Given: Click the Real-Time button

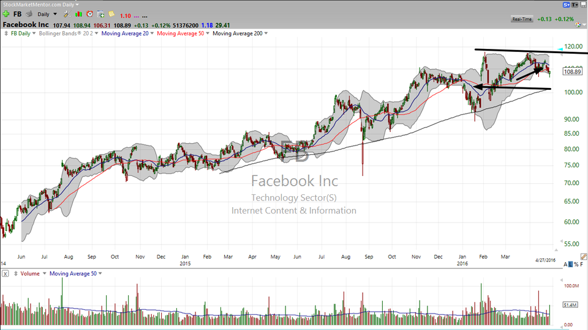Looking at the screenshot, I should coord(522,19).
